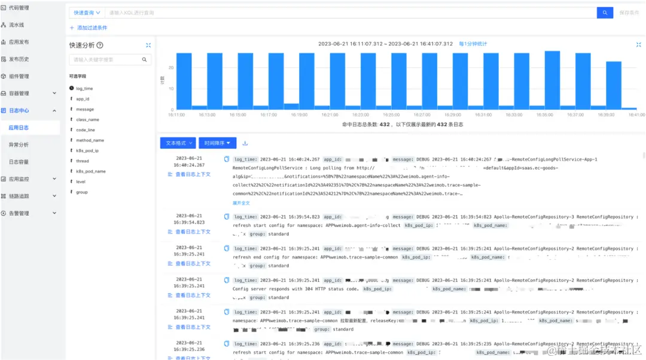Viewport: 646px width, 360px height.
Task: Open 代码管理 in the sidebar
Action: 19,8
